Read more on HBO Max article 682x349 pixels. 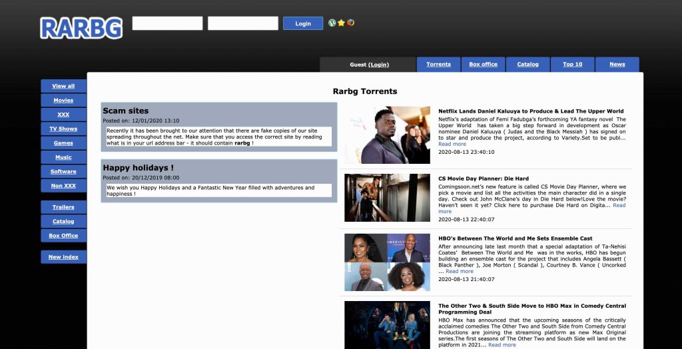[502, 344]
